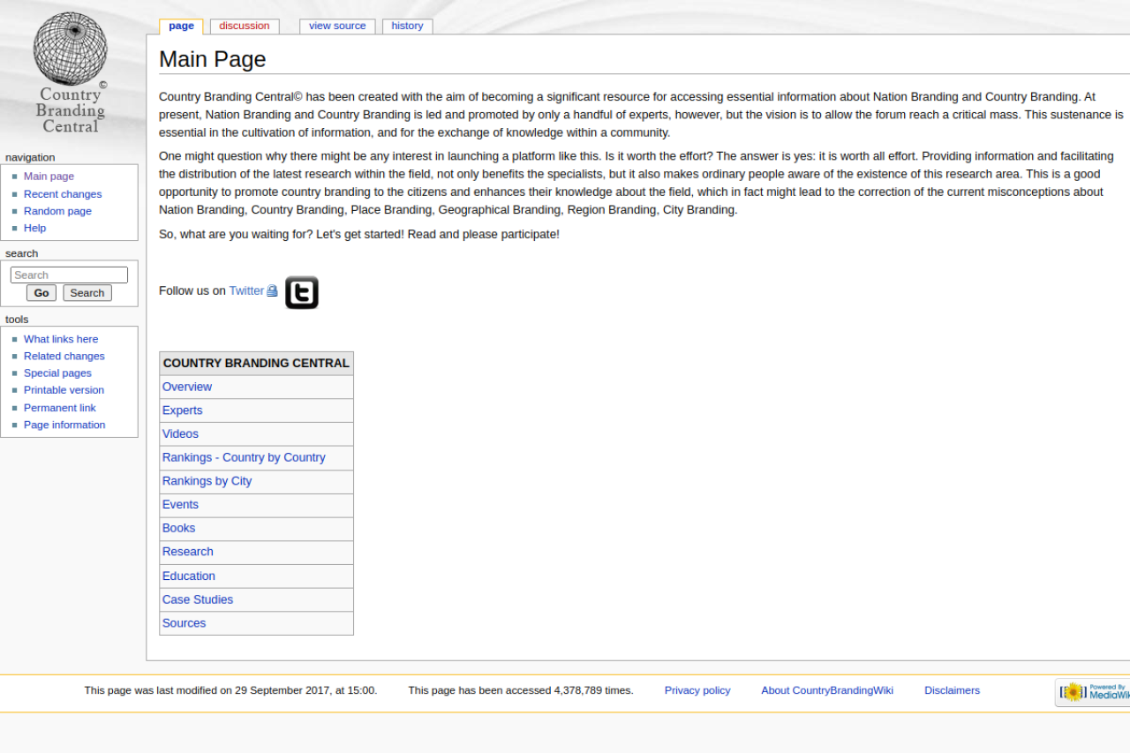Open Recent changes in the sidebar
The image size is (1130, 753).
(x=63, y=194)
